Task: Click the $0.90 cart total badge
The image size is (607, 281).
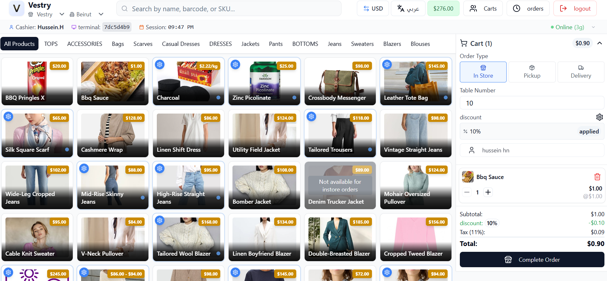Action: pos(582,43)
